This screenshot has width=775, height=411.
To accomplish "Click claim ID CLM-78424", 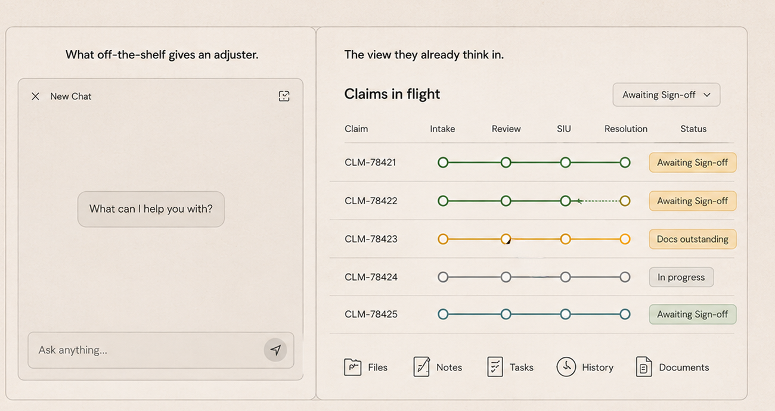I will [x=371, y=277].
